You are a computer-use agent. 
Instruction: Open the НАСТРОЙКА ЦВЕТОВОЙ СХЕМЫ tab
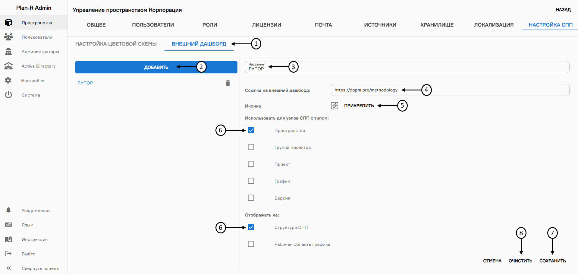(116, 44)
